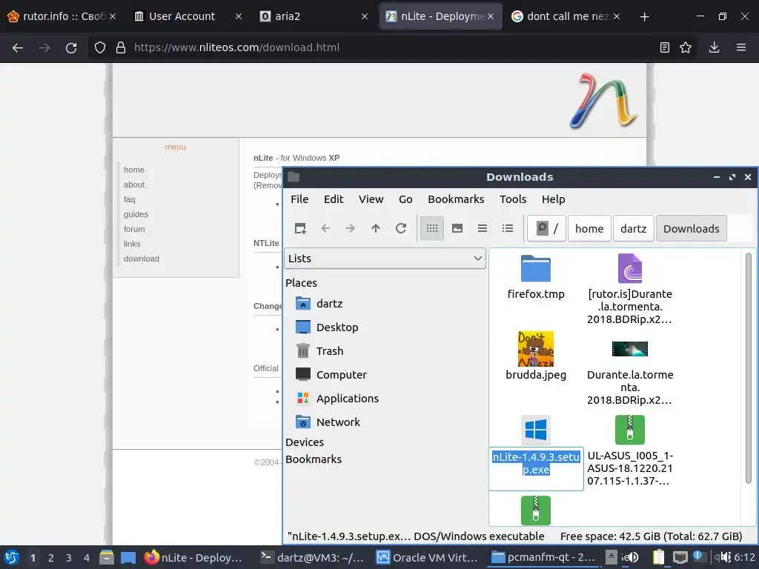Go up to parent folder in file manager
This screenshot has width=759, height=569.
(376, 228)
